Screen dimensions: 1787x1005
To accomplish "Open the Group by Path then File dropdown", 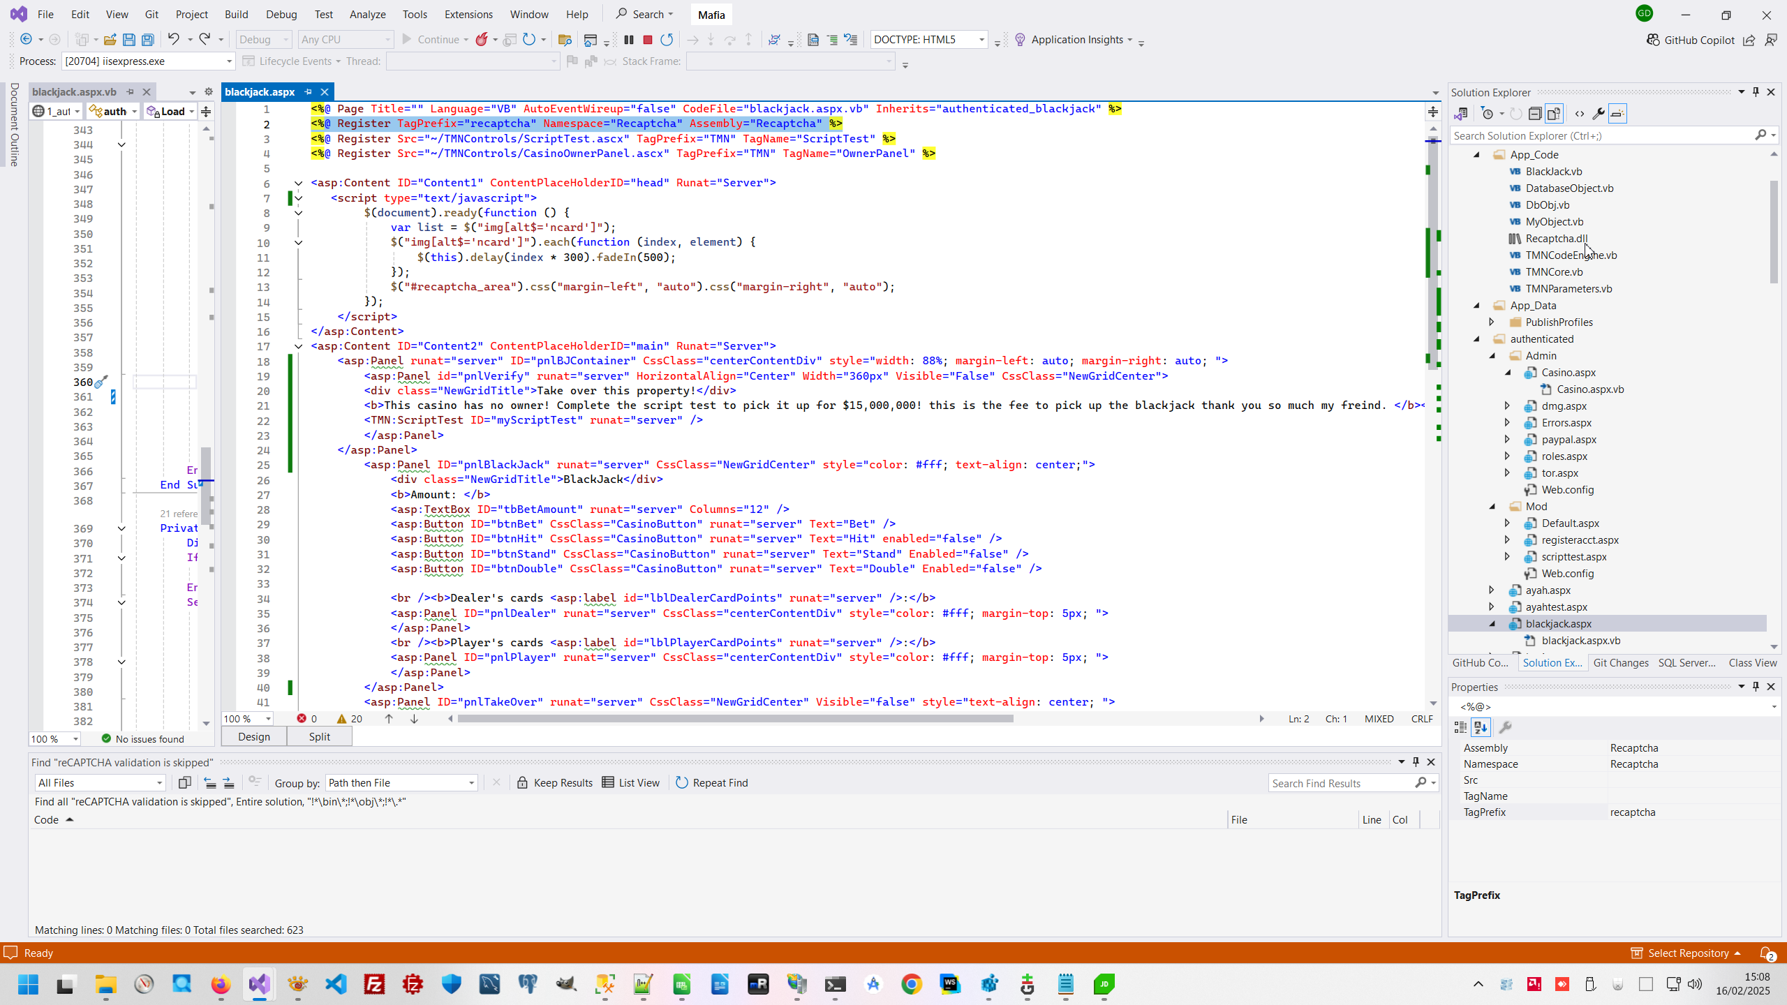I will point(401,782).
